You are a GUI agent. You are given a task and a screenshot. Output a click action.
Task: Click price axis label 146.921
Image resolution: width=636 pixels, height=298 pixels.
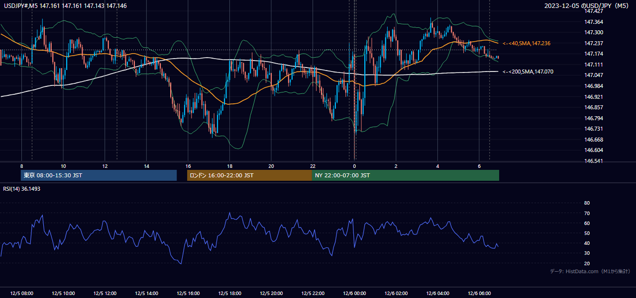pyautogui.click(x=594, y=97)
